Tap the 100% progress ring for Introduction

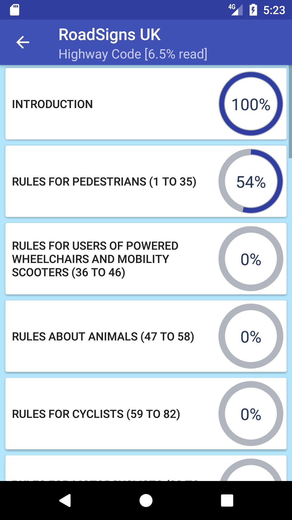point(251,104)
